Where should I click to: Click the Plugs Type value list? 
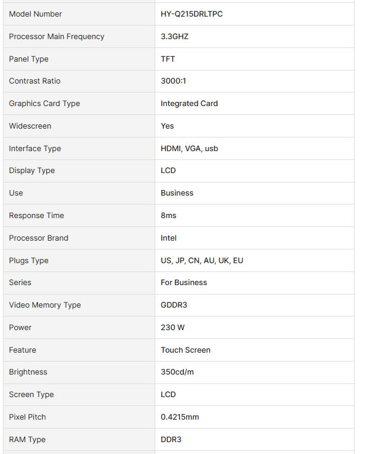tap(202, 261)
